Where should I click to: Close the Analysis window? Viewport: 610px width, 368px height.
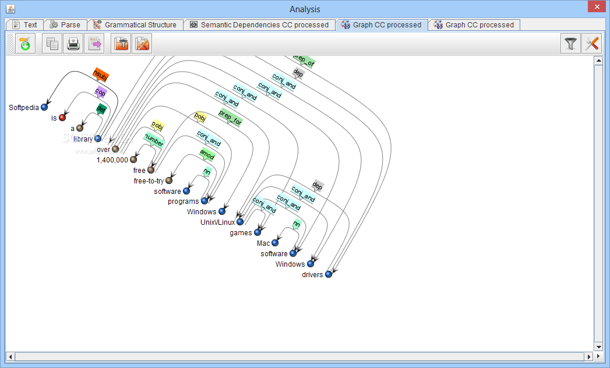coord(597,6)
